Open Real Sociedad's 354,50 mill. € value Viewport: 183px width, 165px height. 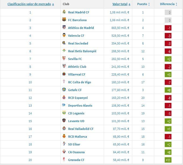(120, 43)
